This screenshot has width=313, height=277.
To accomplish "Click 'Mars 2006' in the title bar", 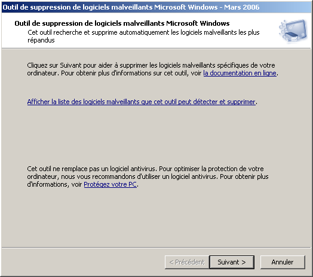I will pos(241,7).
